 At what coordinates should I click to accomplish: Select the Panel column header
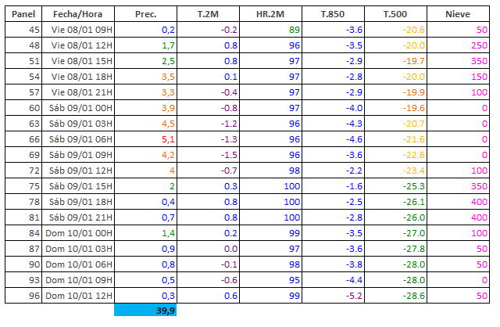23,14
